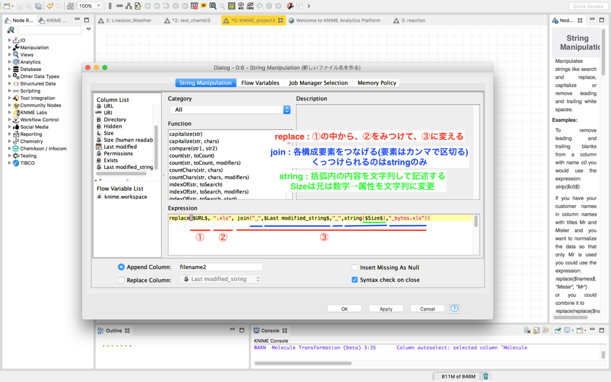Expand the Workflow Control category
611x382 pixels.
point(10,119)
